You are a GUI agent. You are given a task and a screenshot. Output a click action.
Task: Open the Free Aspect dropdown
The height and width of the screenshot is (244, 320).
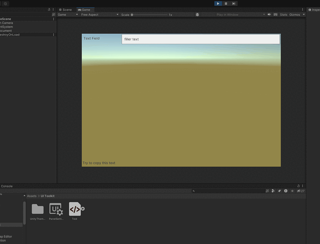(99, 14)
